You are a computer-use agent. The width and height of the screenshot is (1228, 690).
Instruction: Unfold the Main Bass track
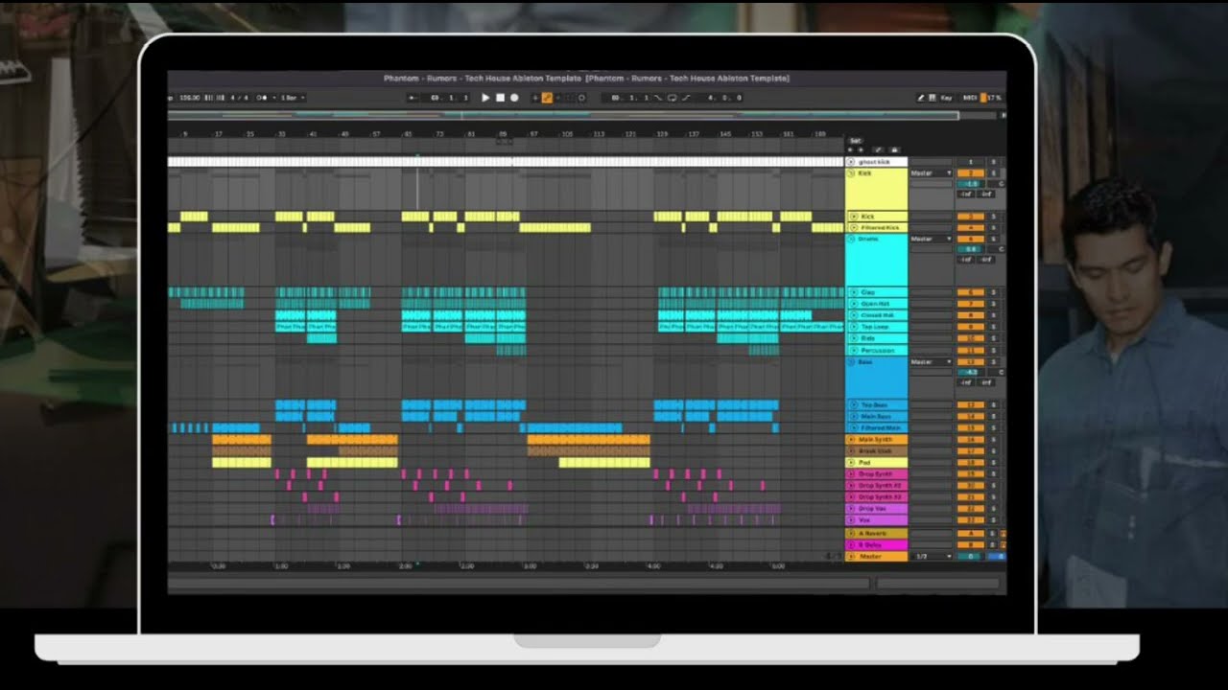tap(854, 417)
